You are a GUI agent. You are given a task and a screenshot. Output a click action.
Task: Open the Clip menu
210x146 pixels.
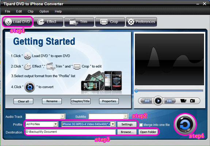[31, 11]
